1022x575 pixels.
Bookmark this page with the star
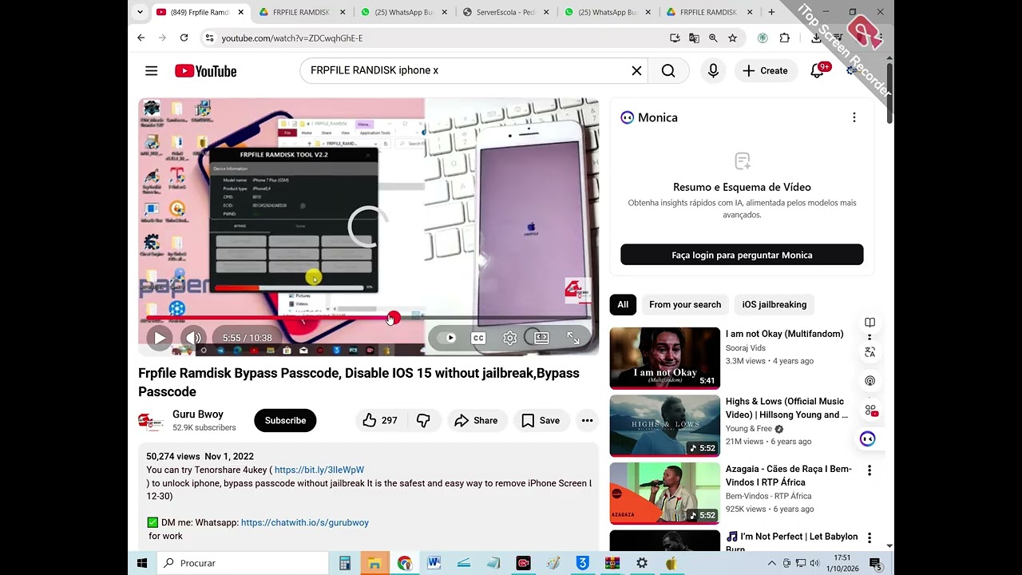tap(732, 38)
